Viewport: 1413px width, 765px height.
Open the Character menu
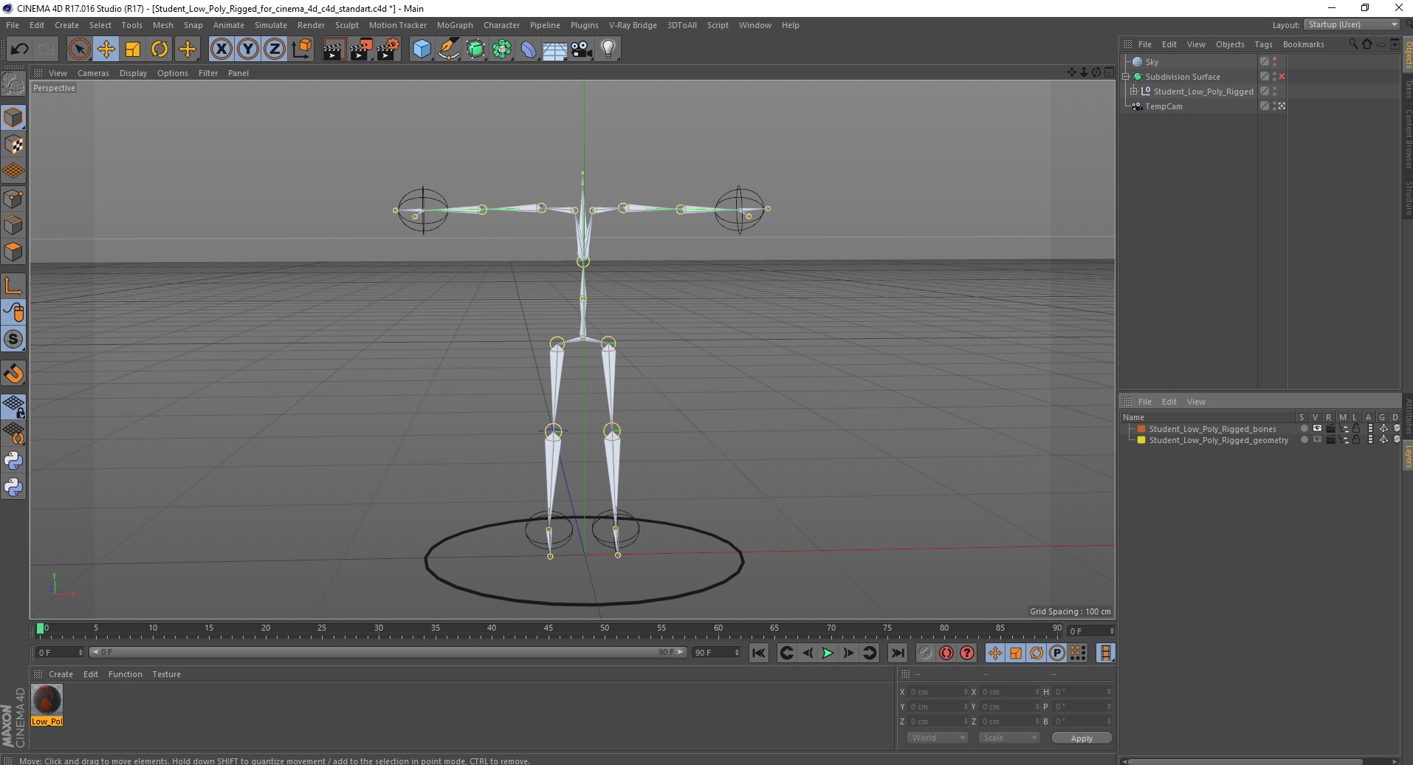point(501,25)
